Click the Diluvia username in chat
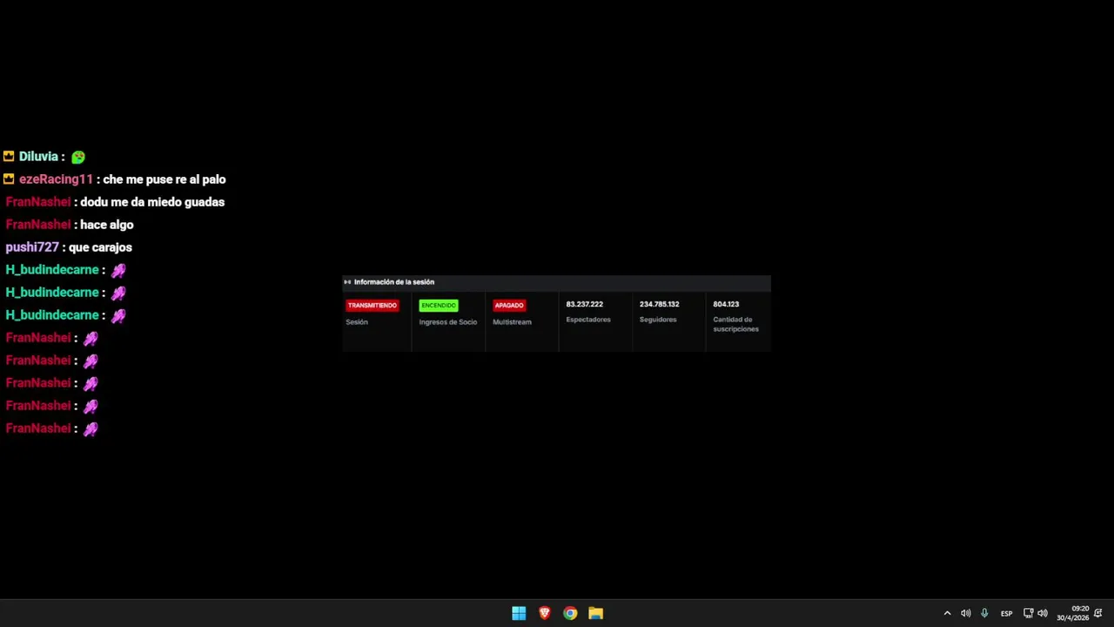Image resolution: width=1114 pixels, height=627 pixels. pos(38,157)
